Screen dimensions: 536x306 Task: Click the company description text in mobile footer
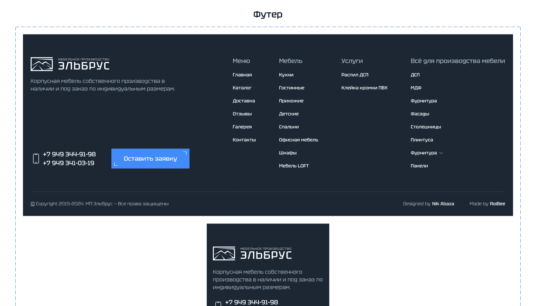tap(268, 280)
